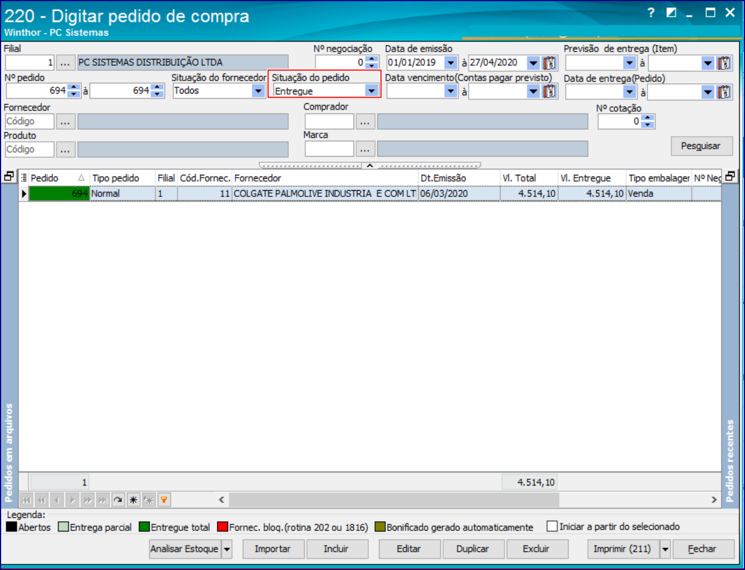Open Filial lookup ellipsis button

(x=66, y=62)
